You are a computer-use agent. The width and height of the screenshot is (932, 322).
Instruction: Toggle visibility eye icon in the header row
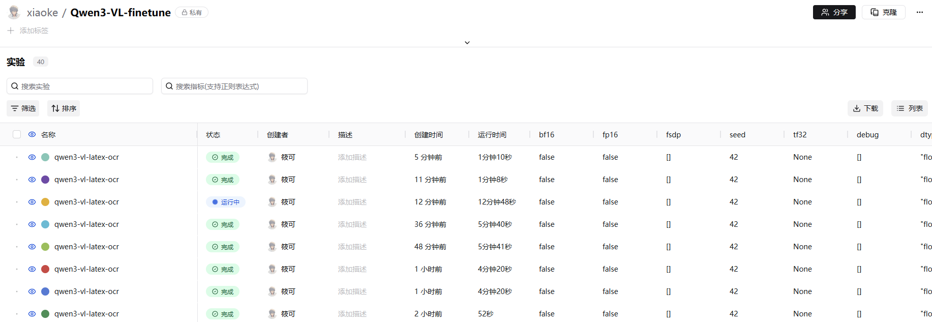pyautogui.click(x=32, y=134)
